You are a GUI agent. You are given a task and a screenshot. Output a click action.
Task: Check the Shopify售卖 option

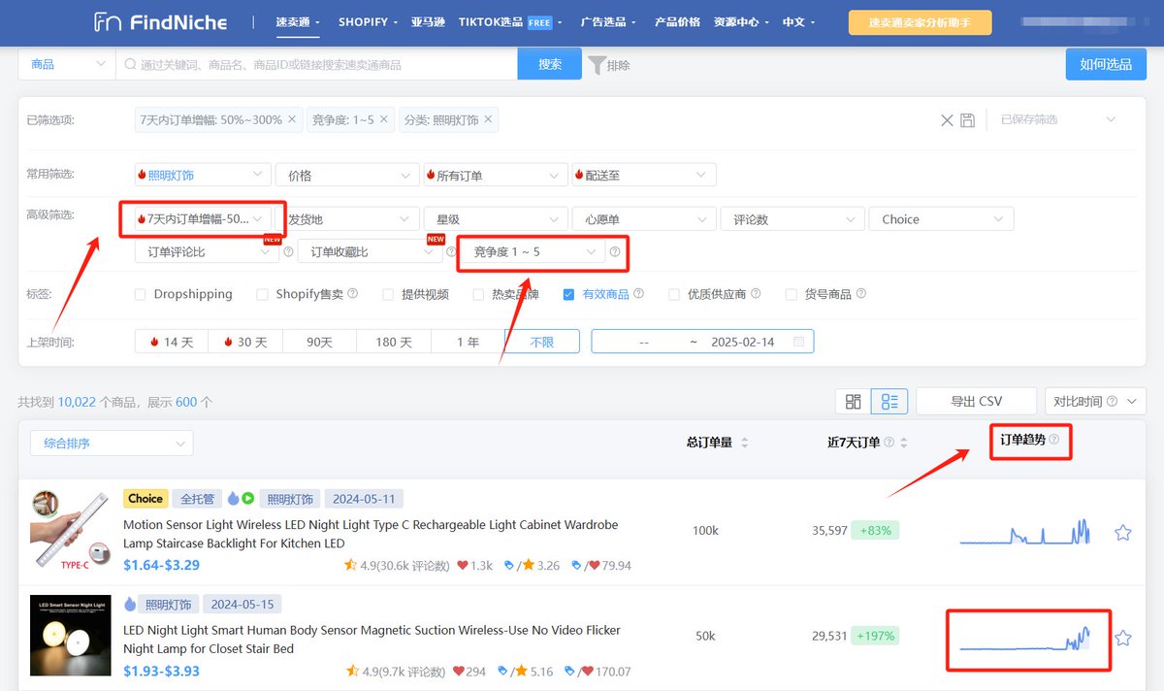click(x=258, y=294)
